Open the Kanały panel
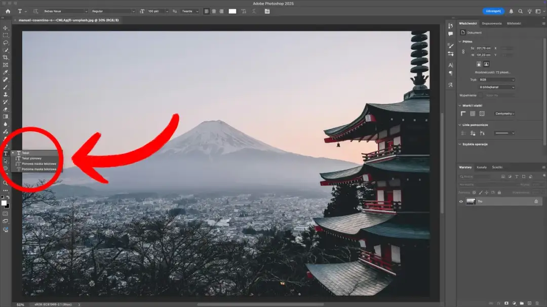The width and height of the screenshot is (547, 307). (481, 167)
